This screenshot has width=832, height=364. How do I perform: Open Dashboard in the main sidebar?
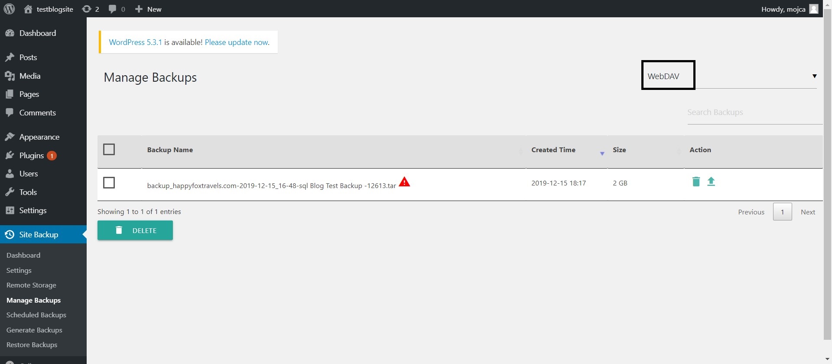point(43,33)
